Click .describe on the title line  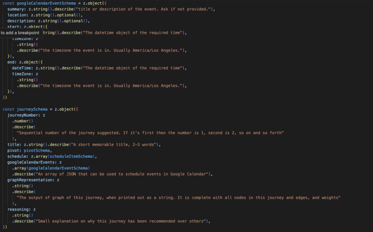58,144
